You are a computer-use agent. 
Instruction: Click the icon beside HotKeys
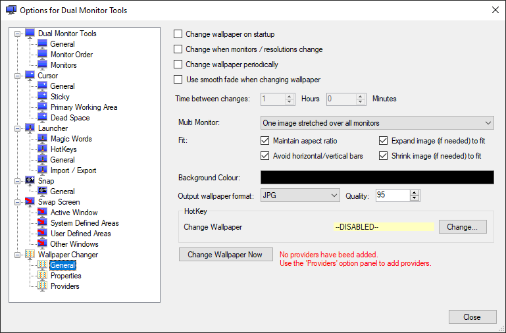pyautogui.click(x=42, y=149)
